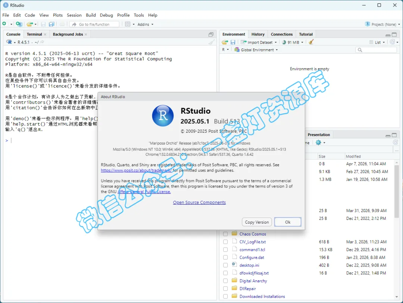
Task: Switch to the Tutorial tab
Action: point(306,34)
